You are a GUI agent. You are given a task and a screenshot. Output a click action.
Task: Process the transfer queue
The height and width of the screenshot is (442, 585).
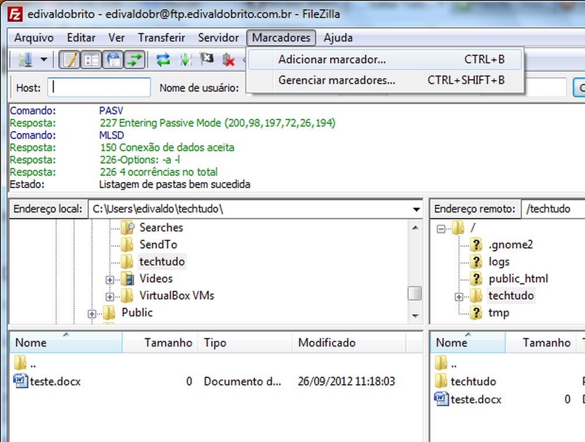tap(185, 59)
